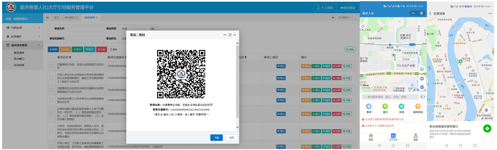
Task: Click the QR dialog scrollbar down arrow
Action: click(237, 127)
